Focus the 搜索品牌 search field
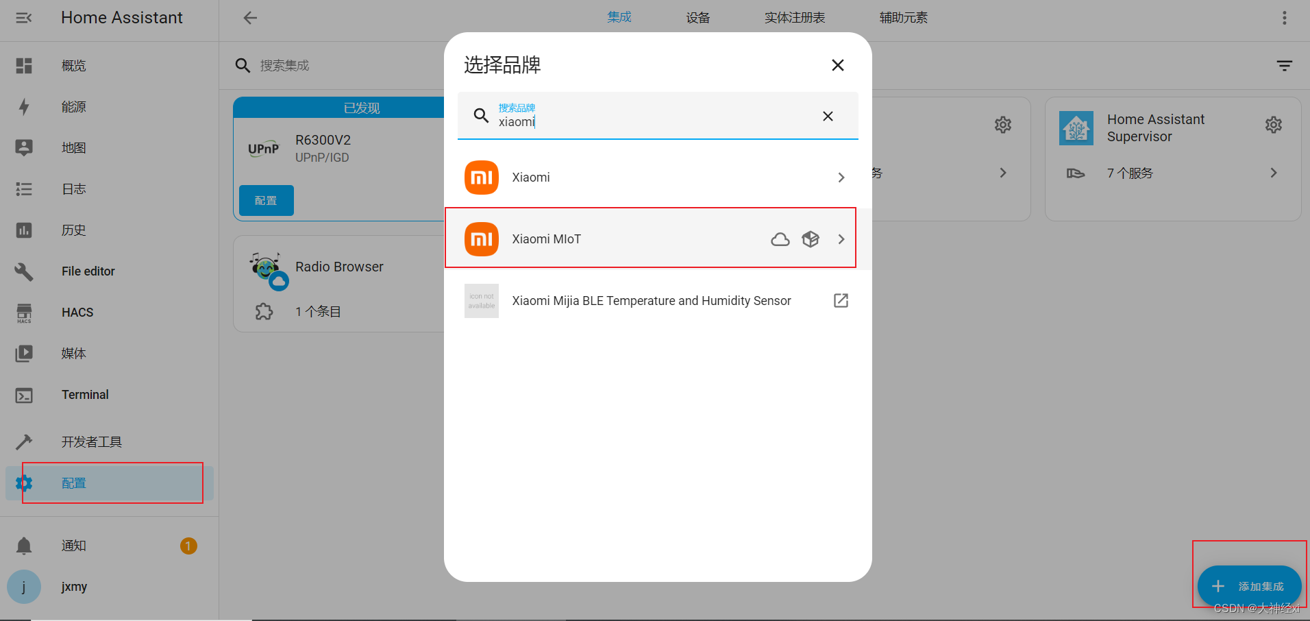 click(x=658, y=116)
